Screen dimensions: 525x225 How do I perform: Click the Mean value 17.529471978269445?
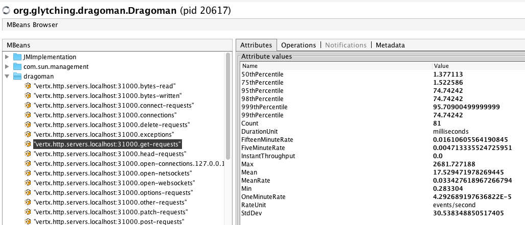[x=468, y=172]
